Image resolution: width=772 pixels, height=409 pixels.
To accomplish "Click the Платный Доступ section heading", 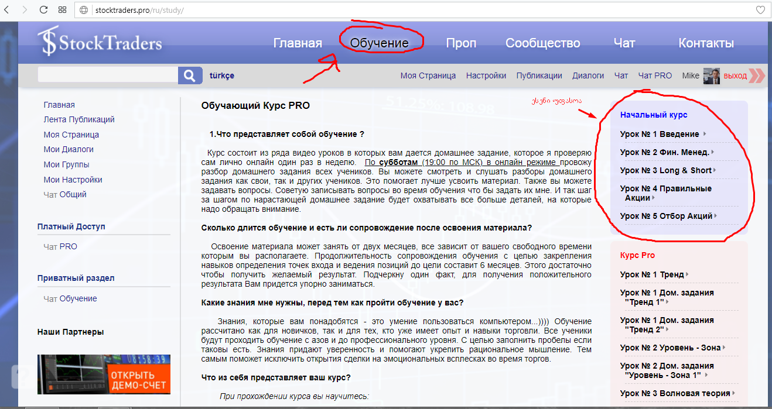I will point(71,226).
